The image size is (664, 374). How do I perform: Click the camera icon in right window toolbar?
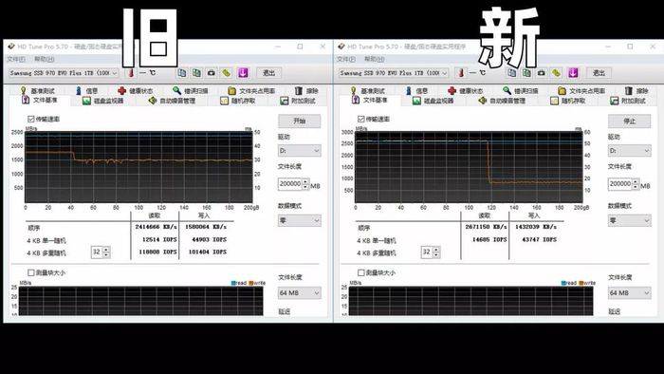pos(542,73)
